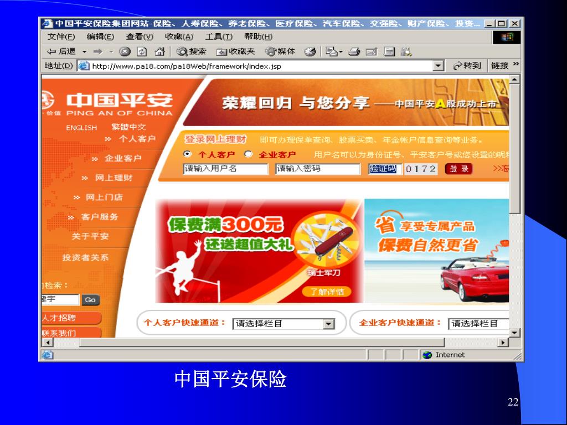Click the Forward arrow in the toolbar
567x425 pixels.
coord(97,52)
